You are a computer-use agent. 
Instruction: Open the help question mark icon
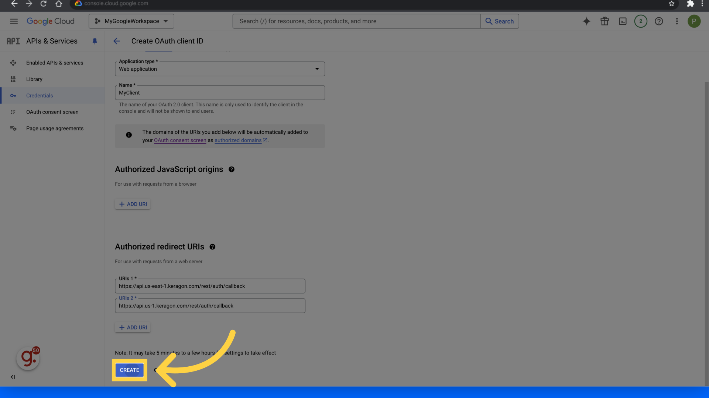659,21
